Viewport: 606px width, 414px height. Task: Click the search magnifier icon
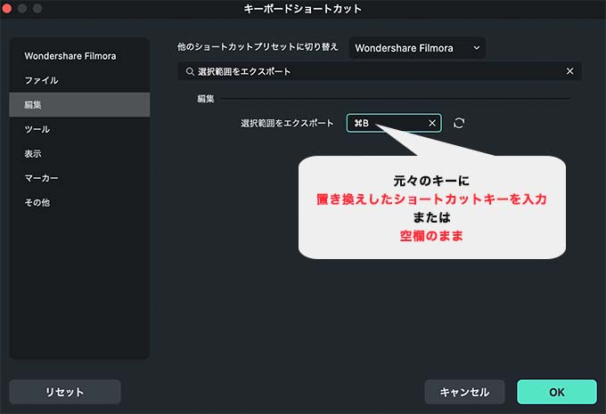[190, 71]
